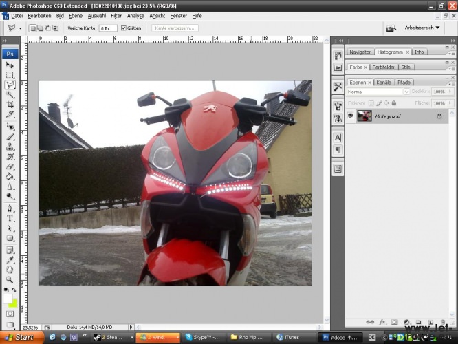Select the Clone Stamp tool

click(10, 147)
